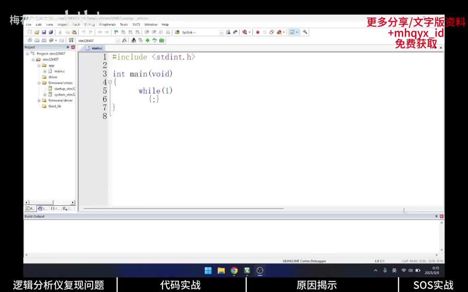Insert a breakpoint using the red dot icon
The image size is (468, 292).
(258, 32)
